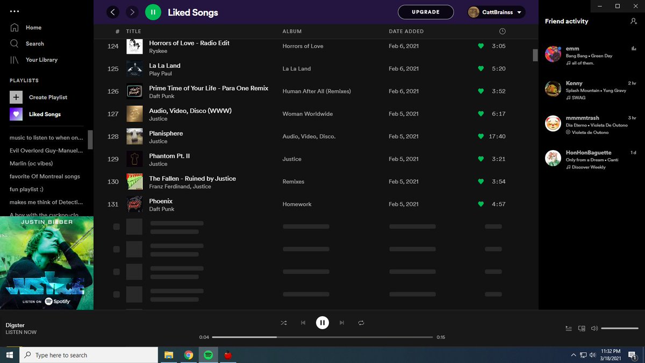Image resolution: width=645 pixels, height=363 pixels.
Task: Pause playback in the bottom player
Action: [322, 323]
